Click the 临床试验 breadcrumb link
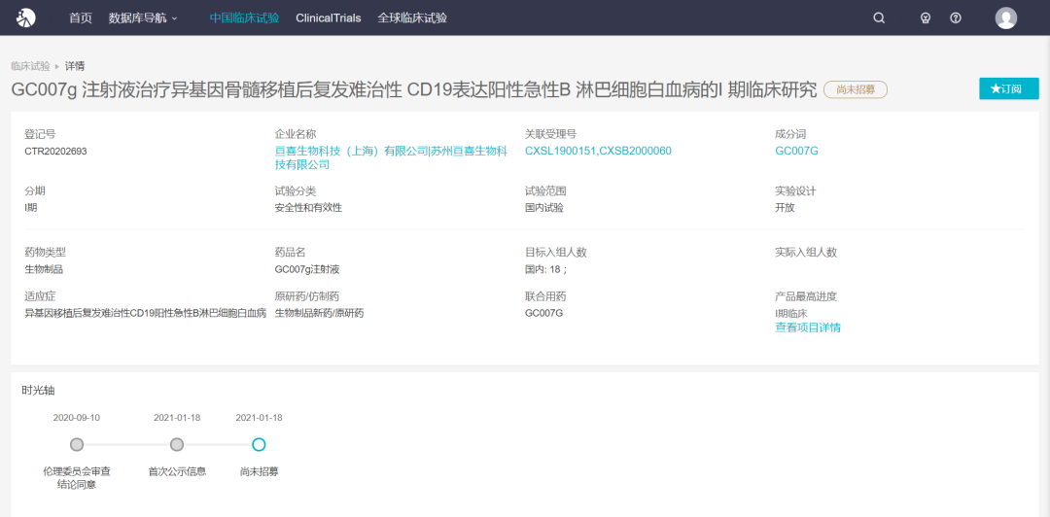This screenshot has height=517, width=1050. coord(30,66)
